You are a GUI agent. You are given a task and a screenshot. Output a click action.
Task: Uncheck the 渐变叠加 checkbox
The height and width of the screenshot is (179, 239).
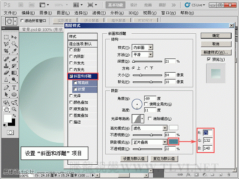tap(71, 109)
